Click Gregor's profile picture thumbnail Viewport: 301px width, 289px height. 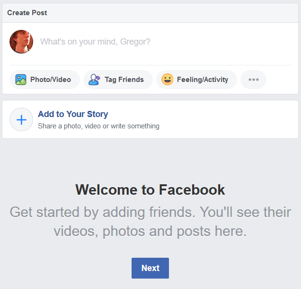[21, 42]
